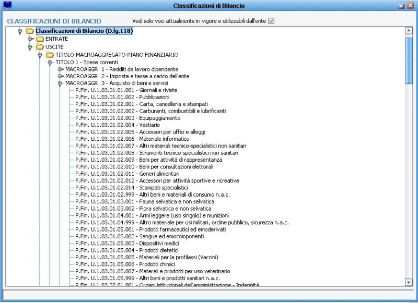The height and width of the screenshot is (303, 418).
Task: Select 'Beni per consultazioni elettorali' entry
Action: 144,167
